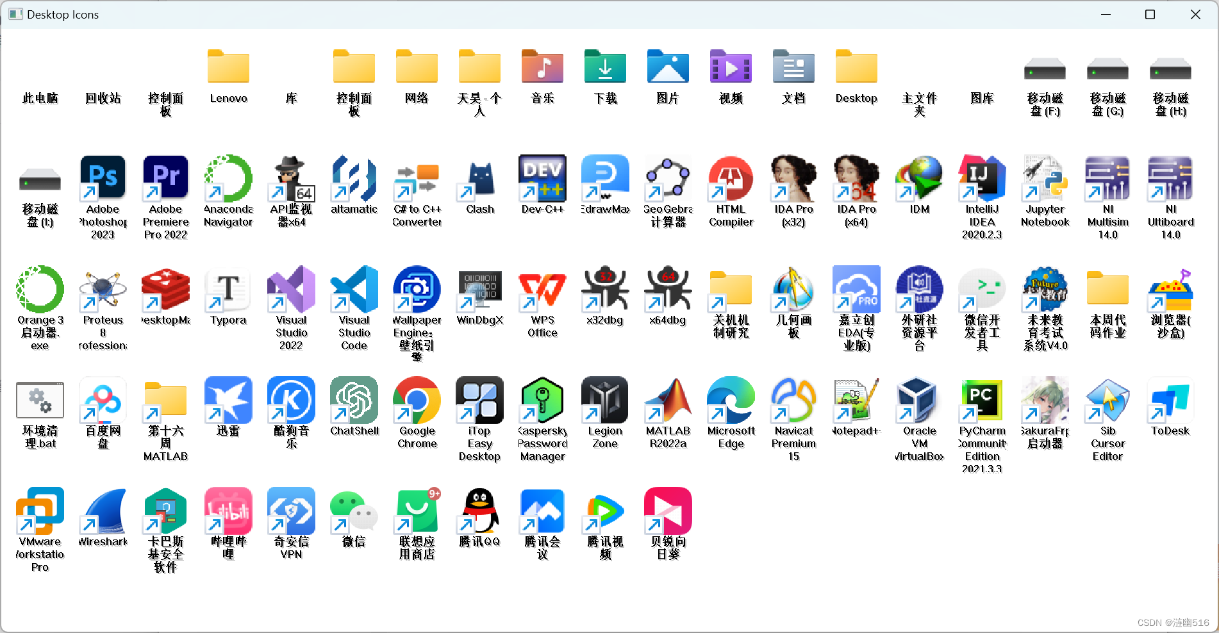Open 迅雷 Thunder download icon
This screenshot has height=633, width=1219.
coord(228,400)
